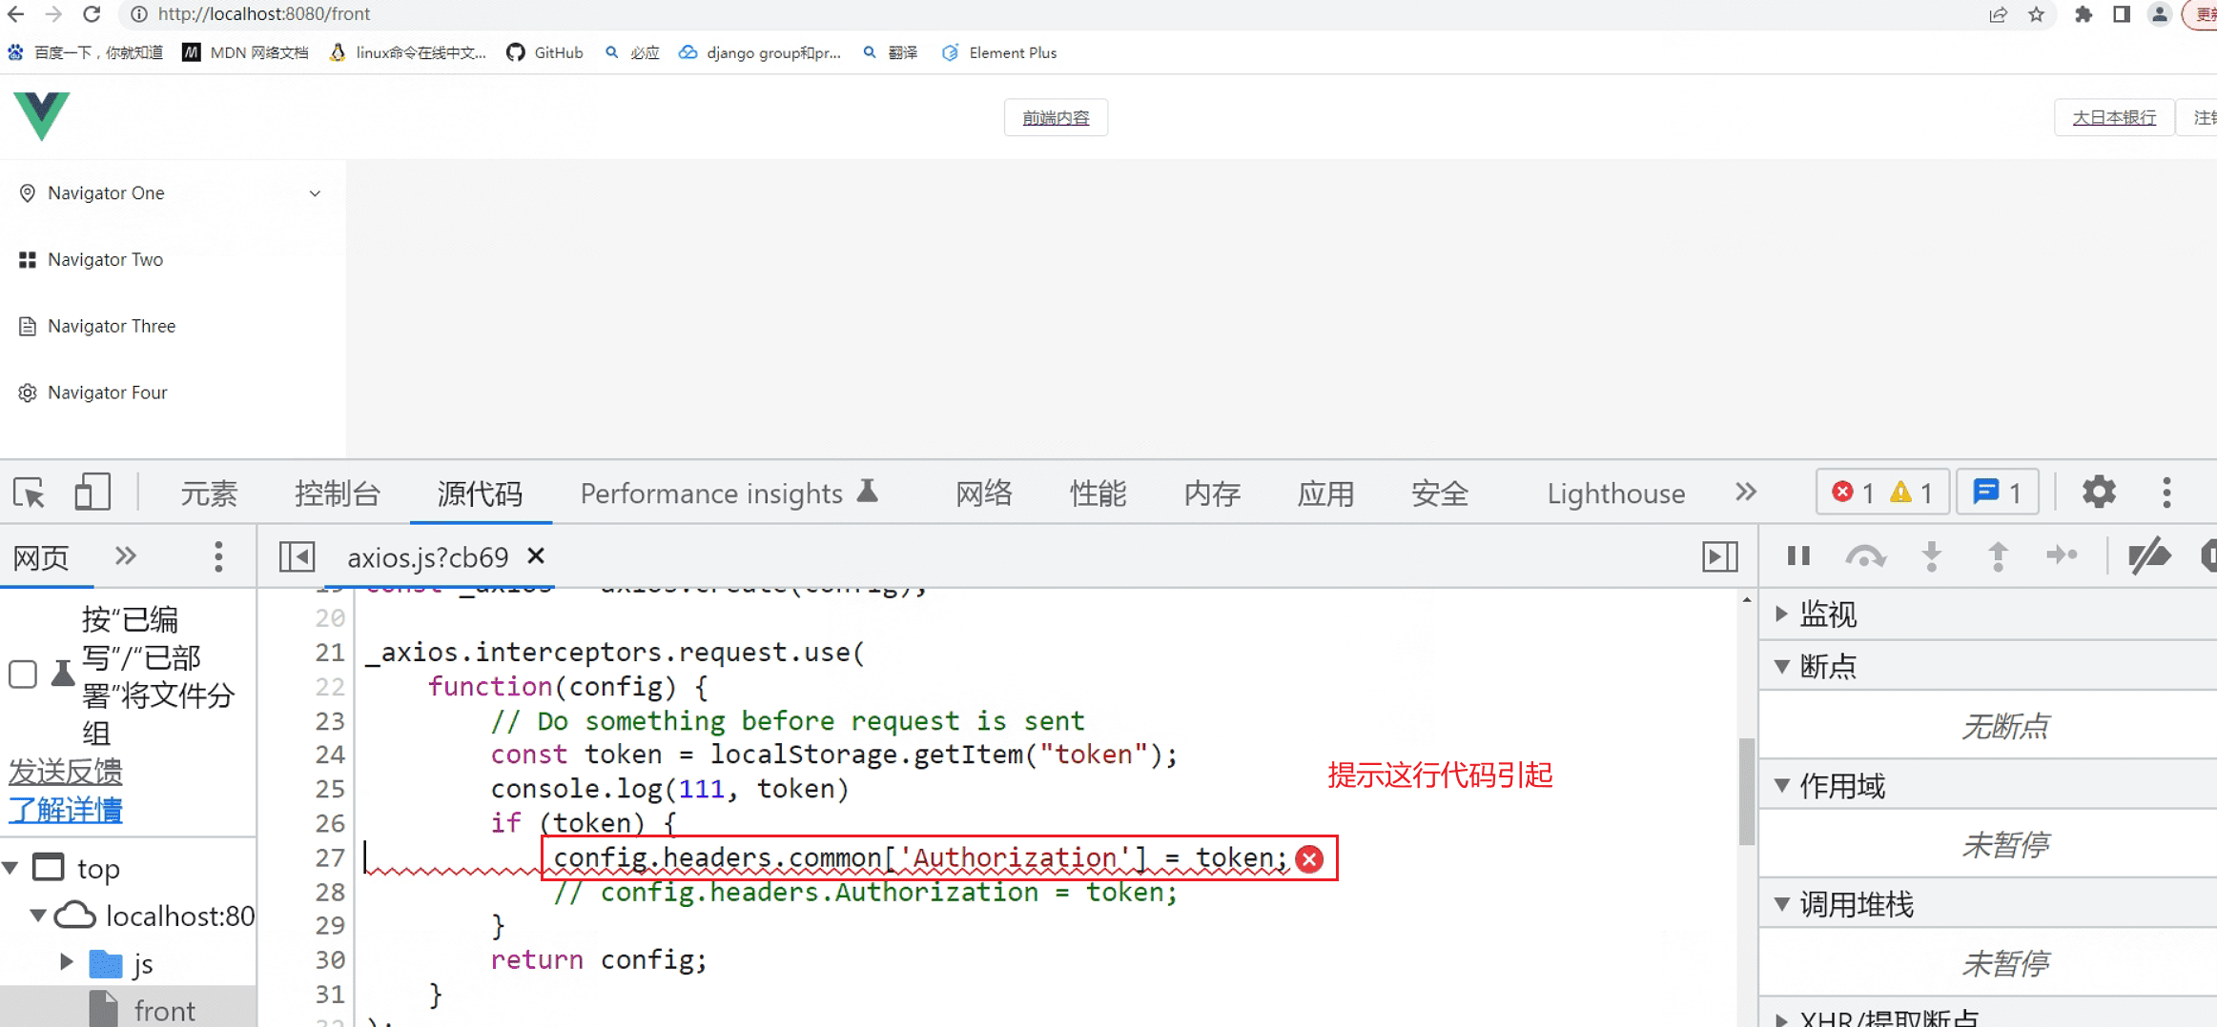Open navigator pane options menu
2217x1027 pixels.
[218, 556]
